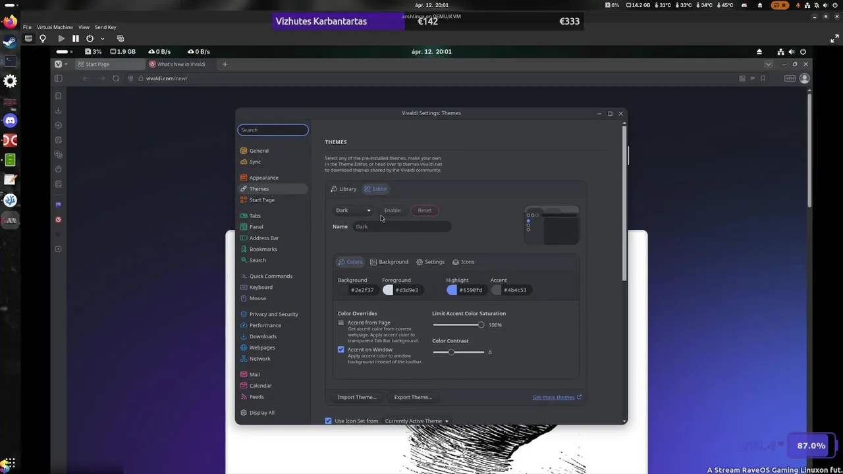Click the Import Theme button

pos(357,397)
